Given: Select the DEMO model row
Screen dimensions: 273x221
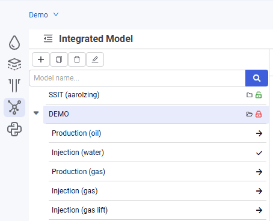Looking at the screenshot, I should click(x=156, y=114).
